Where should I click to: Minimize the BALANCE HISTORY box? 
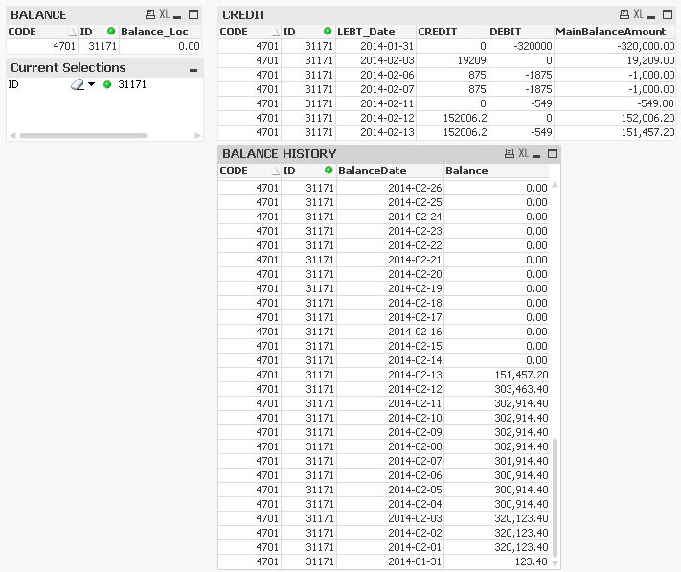536,155
